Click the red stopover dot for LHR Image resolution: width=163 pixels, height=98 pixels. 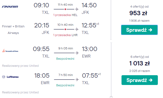[65, 29]
